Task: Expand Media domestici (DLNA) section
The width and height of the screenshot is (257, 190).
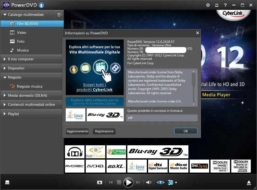Action: pyautogui.click(x=5, y=95)
